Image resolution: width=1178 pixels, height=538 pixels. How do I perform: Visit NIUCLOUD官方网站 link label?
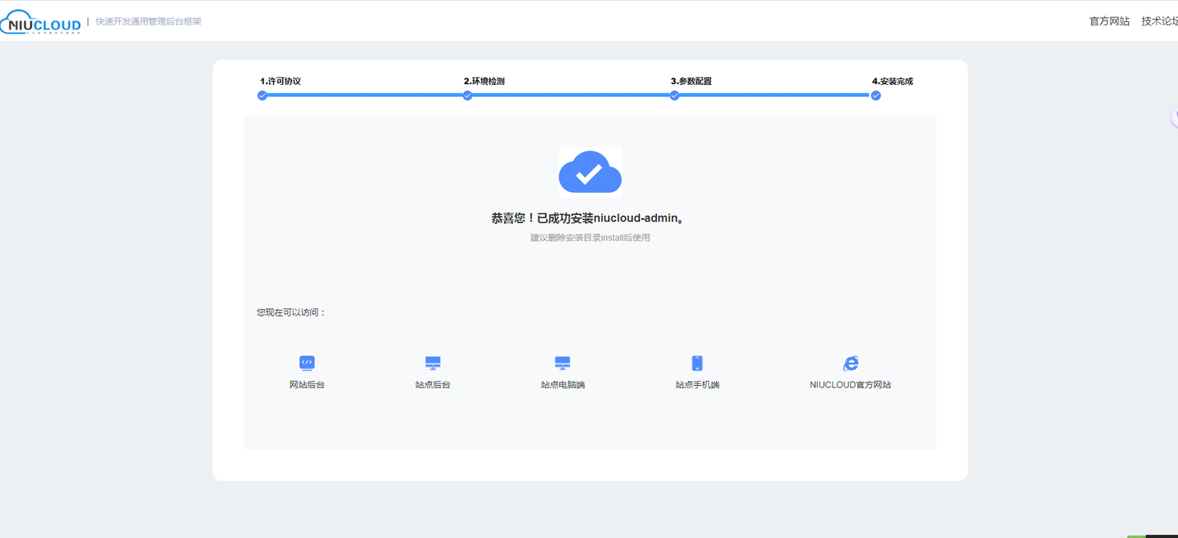click(851, 384)
